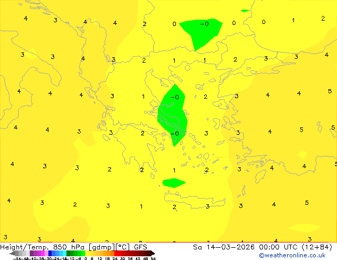337x260 pixels.
Task: Pick the bright red swatch at 24
Action: (116, 253)
